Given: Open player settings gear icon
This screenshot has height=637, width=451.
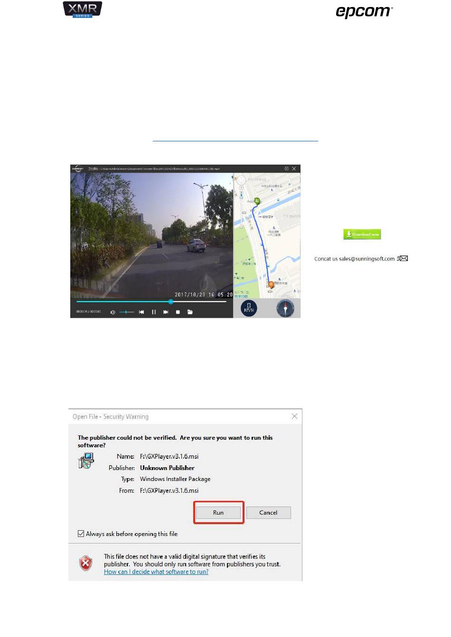Looking at the screenshot, I should pyautogui.click(x=286, y=168).
